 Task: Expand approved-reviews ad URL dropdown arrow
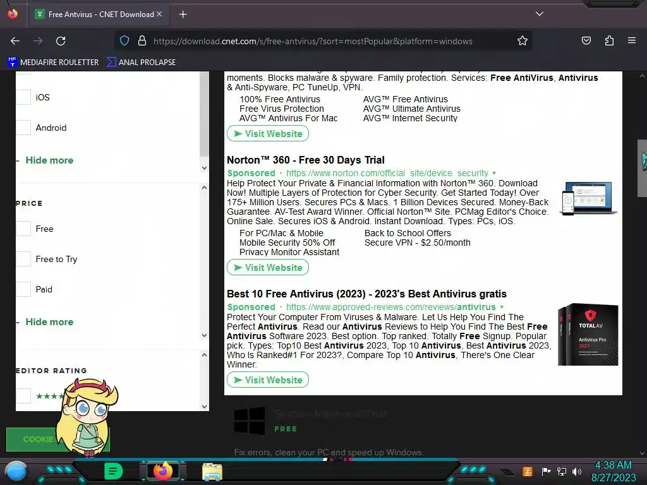502,308
